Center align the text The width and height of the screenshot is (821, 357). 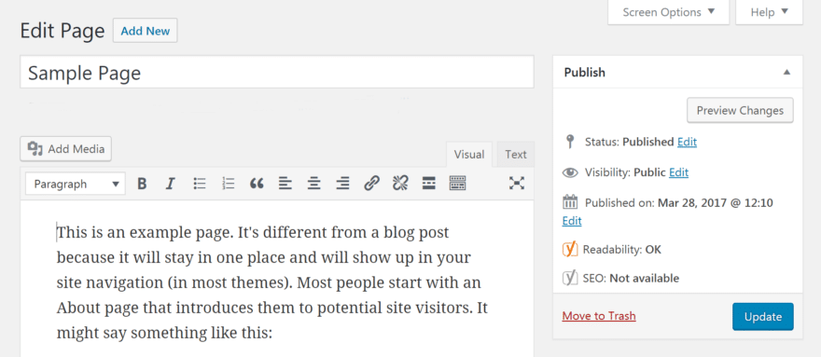[314, 184]
